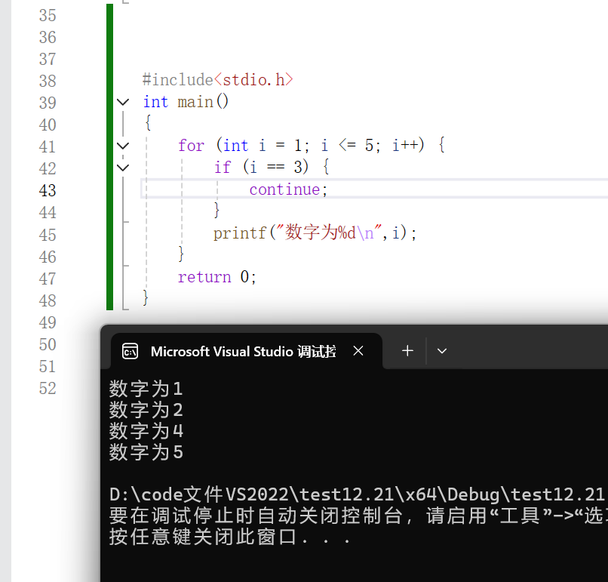Collapse the if statement code block
The height and width of the screenshot is (582, 608).
click(122, 167)
